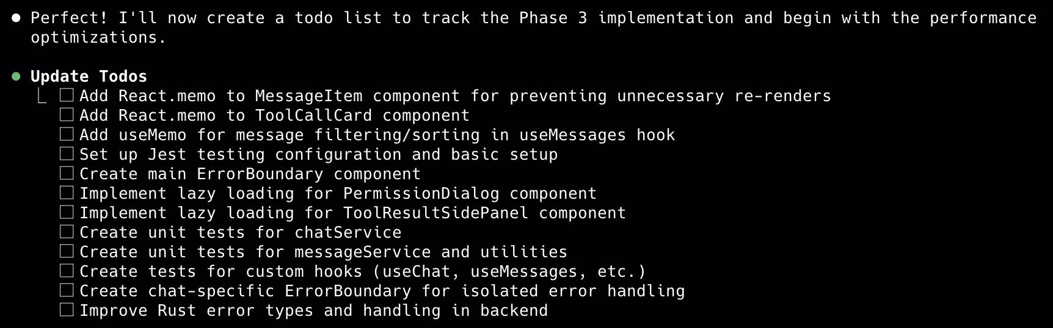
Task: Click the green status dot beside Update Todos
Action: 16,76
